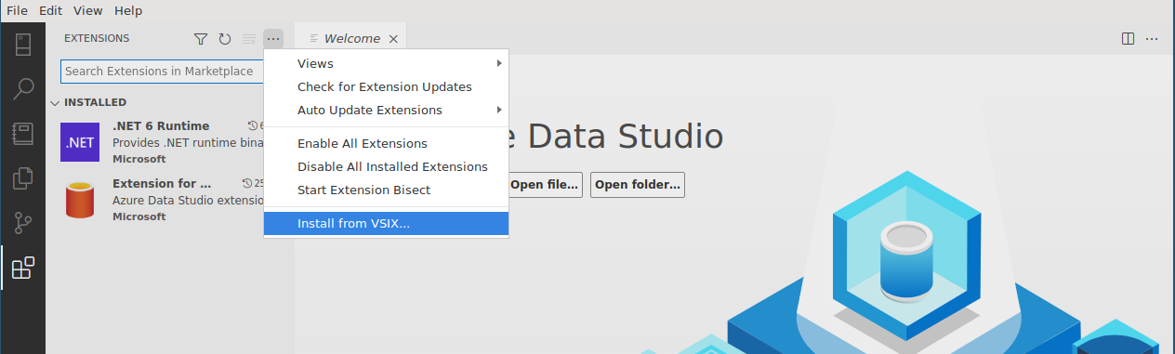
Task: Expand the Views submenu
Action: pos(386,63)
